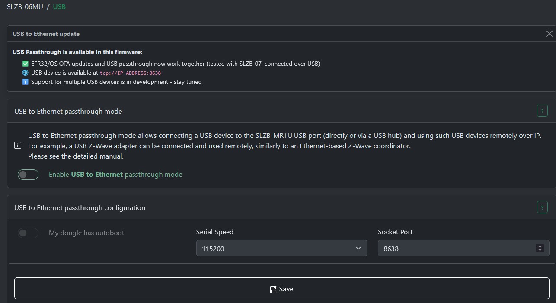This screenshot has width=556, height=303.
Task: Click help icon in passthrough configuration section
Action: click(x=542, y=207)
